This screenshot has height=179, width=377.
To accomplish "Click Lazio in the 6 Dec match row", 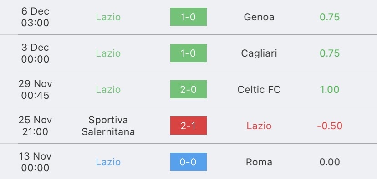I will point(108,17).
